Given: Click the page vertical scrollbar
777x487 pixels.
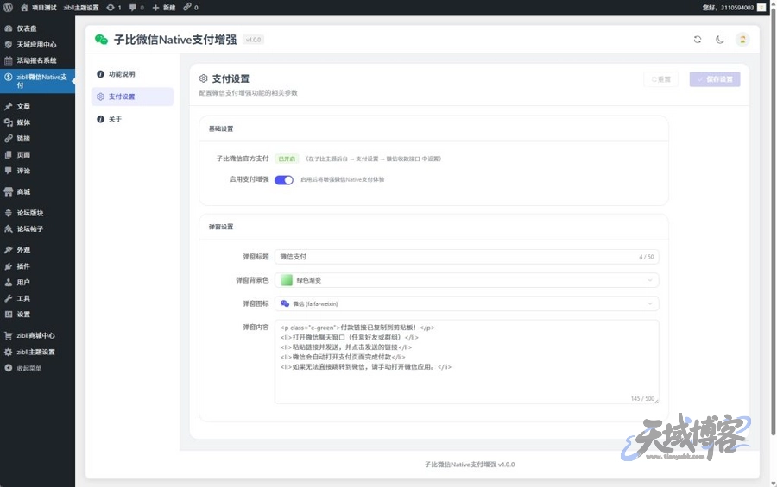Looking at the screenshot, I should 773,222.
